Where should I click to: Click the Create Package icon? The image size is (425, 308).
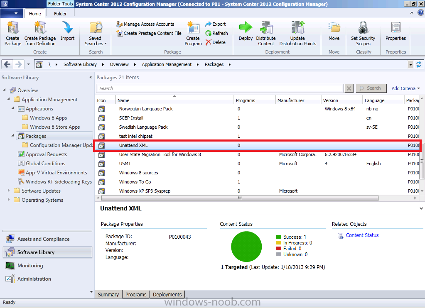click(x=13, y=28)
